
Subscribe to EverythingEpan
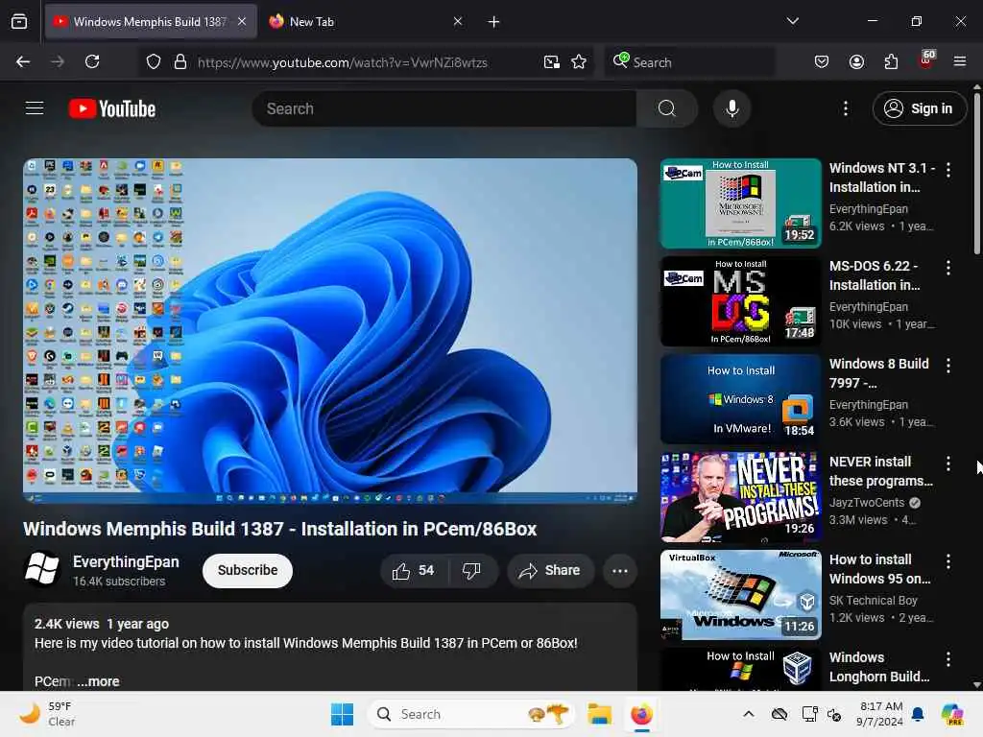click(x=248, y=570)
